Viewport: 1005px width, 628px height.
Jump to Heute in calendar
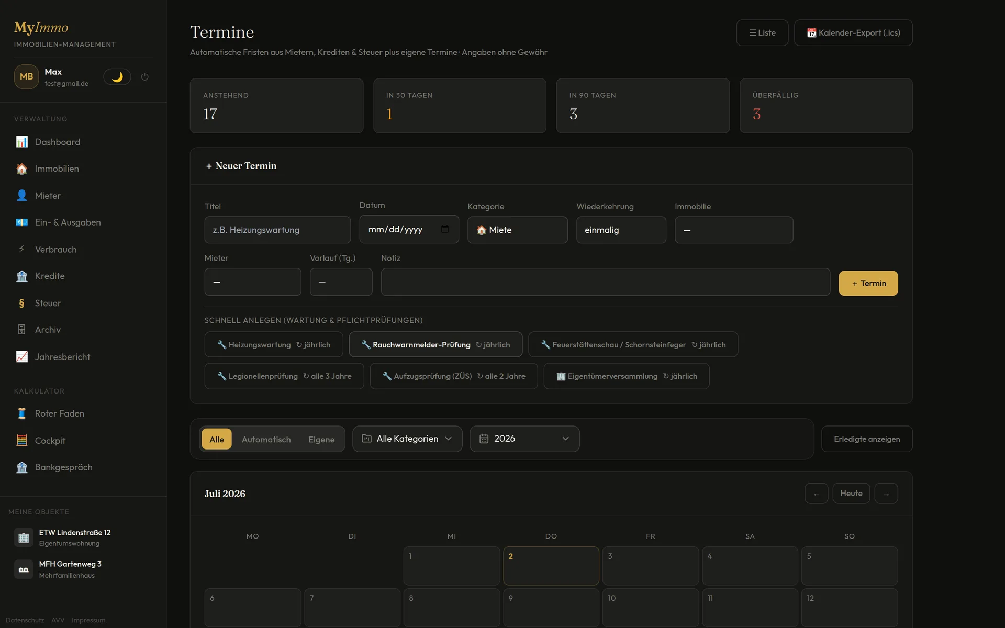tap(851, 494)
